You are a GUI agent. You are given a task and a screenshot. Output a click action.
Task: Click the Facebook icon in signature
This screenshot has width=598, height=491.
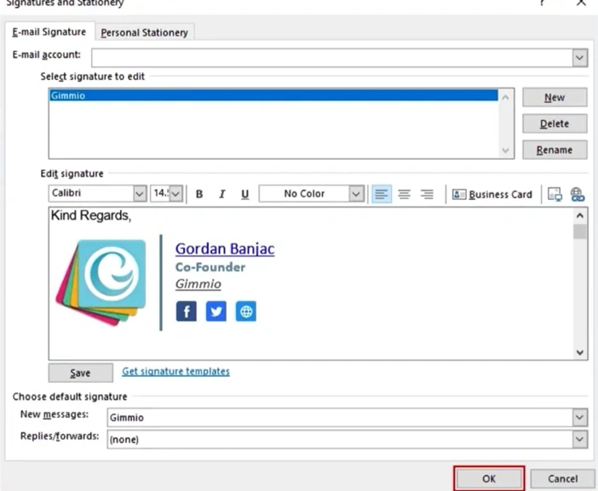point(187,311)
